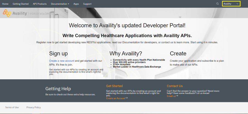Click the 'Over 900,000 active providers' bullet
The image size is (248, 114).
[x=129, y=62]
